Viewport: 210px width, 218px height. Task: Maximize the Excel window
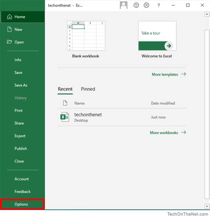pyautogui.click(x=188, y=5)
